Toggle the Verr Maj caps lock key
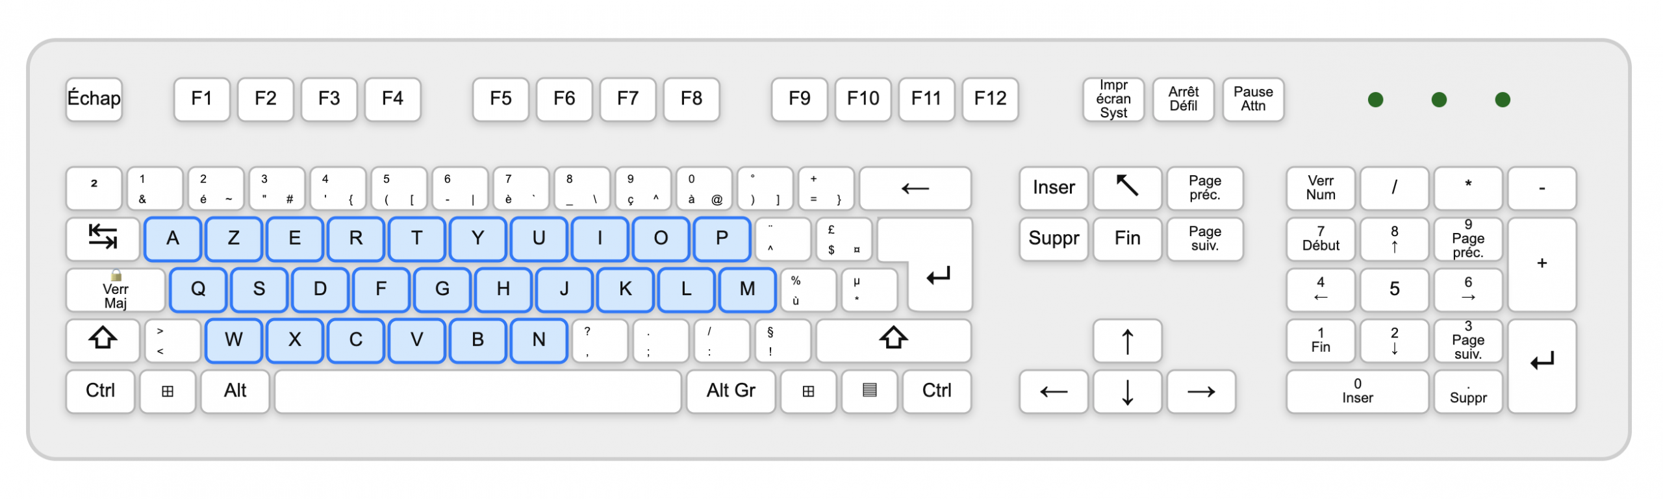 click(x=116, y=290)
